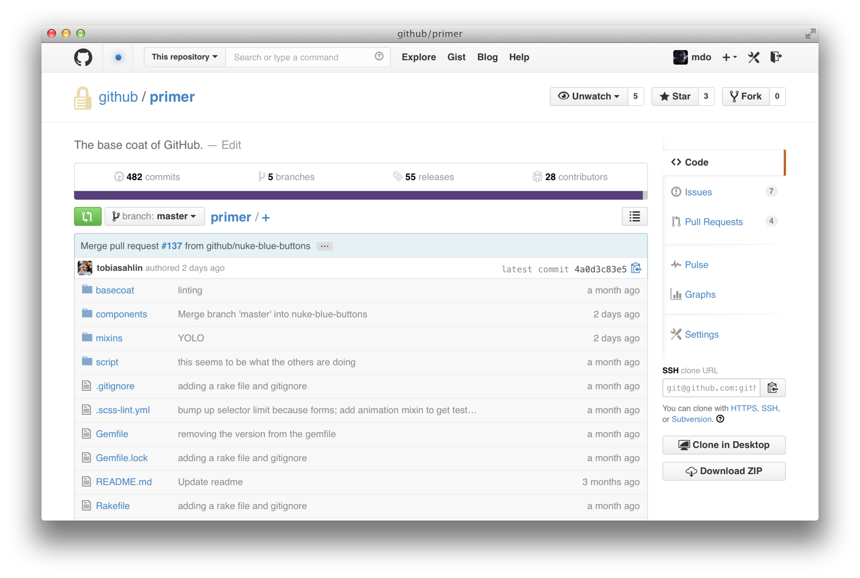Screen dimensions: 860x578
Task: Click the Download ZIP button
Action: click(723, 470)
